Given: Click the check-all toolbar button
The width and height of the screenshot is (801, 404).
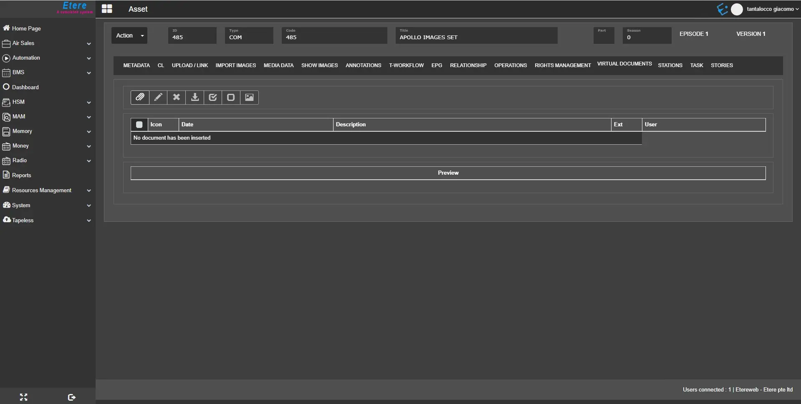Looking at the screenshot, I should tap(213, 97).
